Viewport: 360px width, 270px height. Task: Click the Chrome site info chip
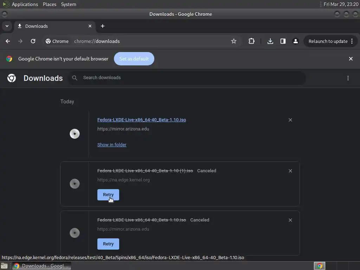pyautogui.click(x=57, y=41)
